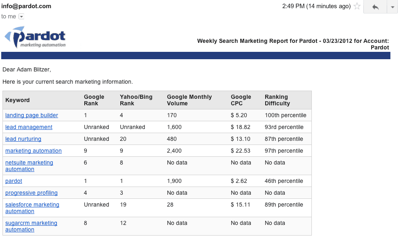The height and width of the screenshot is (238, 399).
Task: Open the 'sugarcrm marketing automation' link
Action: [x=31, y=226]
